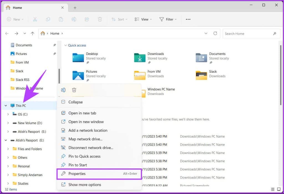Go up one folder level arrow
Screen dimensions: 284x194
point(32,33)
